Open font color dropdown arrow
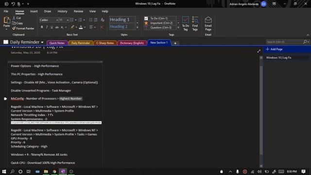The image size is (311, 175). tap(85, 27)
